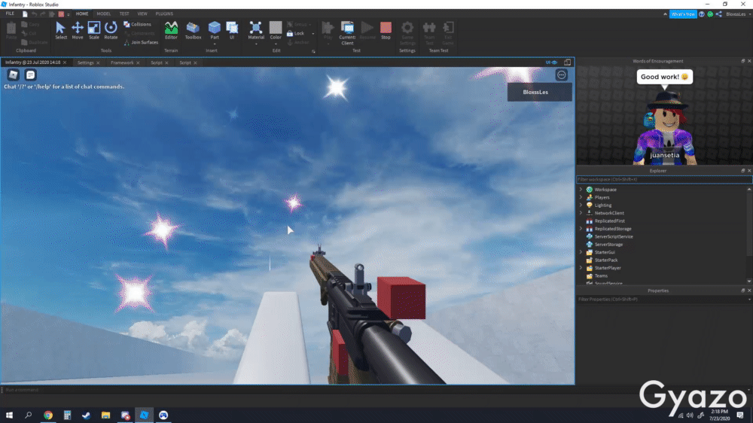Click the What's New button
Viewport: 753px width, 423px height.
click(682, 14)
